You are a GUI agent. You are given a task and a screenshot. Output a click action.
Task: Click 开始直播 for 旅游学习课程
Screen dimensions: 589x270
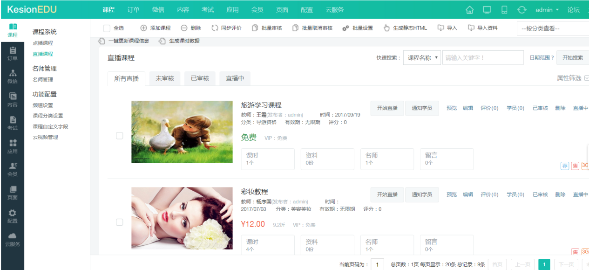coord(387,108)
